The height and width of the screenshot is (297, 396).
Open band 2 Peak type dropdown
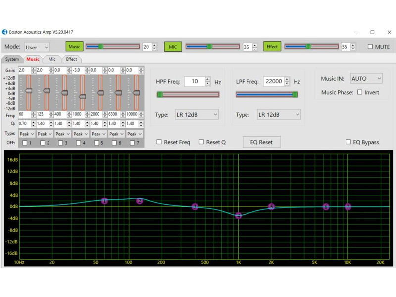pyautogui.click(x=45, y=134)
